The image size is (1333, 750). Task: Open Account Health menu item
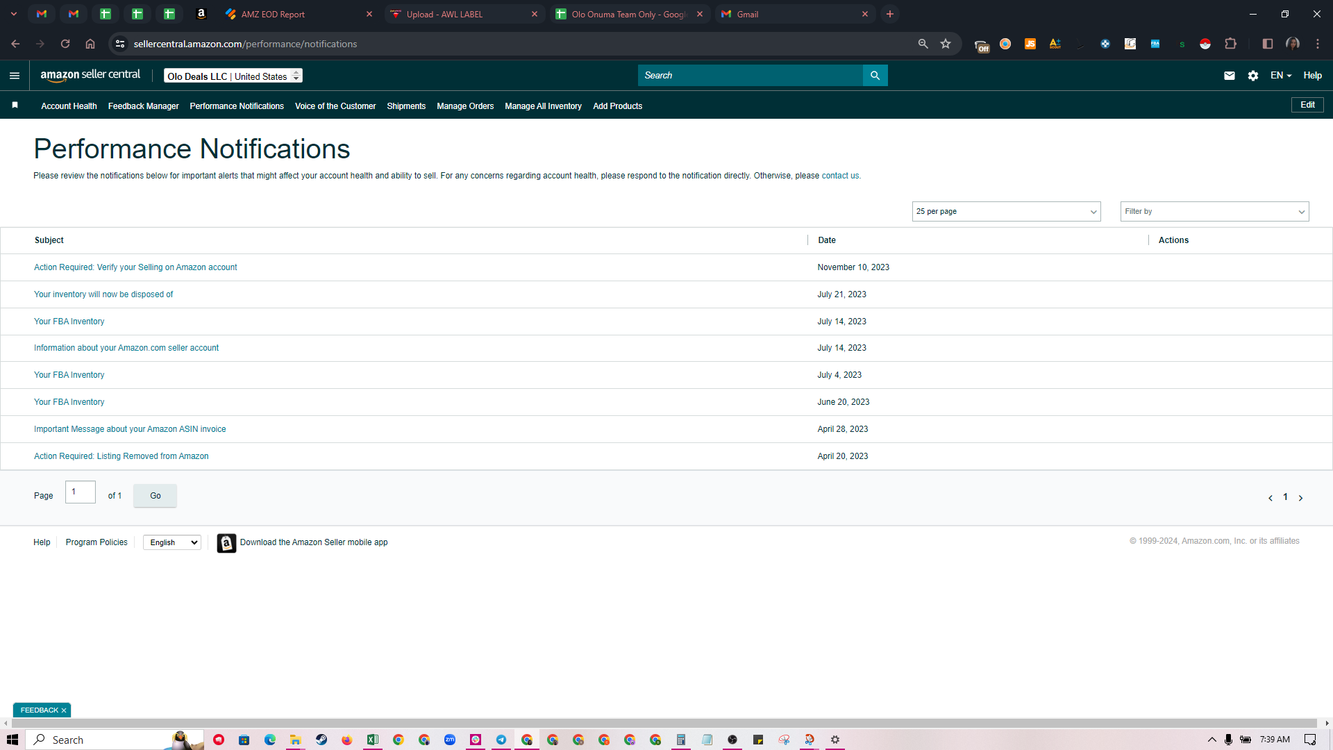point(69,106)
